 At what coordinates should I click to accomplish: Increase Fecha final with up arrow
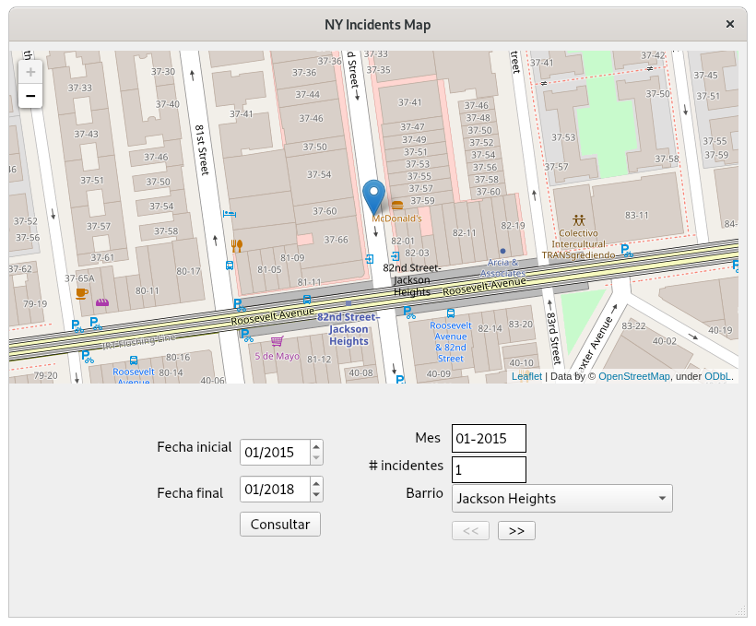pos(316,483)
